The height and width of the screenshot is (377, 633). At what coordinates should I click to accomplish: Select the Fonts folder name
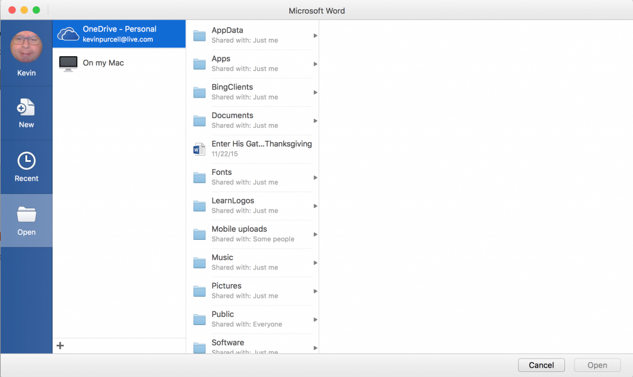coord(222,172)
